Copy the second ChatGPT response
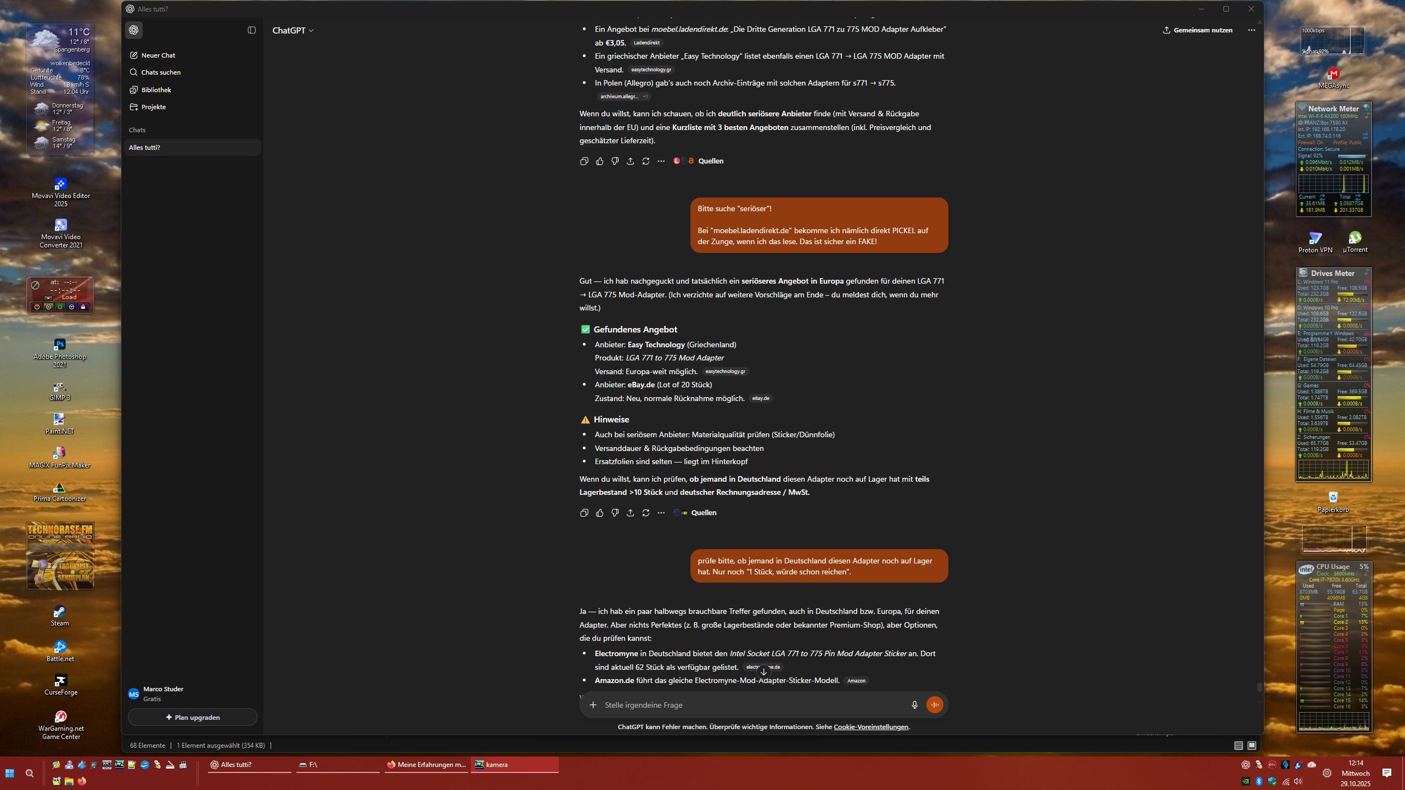Image resolution: width=1405 pixels, height=790 pixels. (x=584, y=512)
